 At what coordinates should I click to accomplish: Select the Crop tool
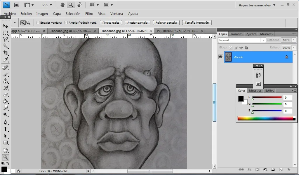[5, 53]
